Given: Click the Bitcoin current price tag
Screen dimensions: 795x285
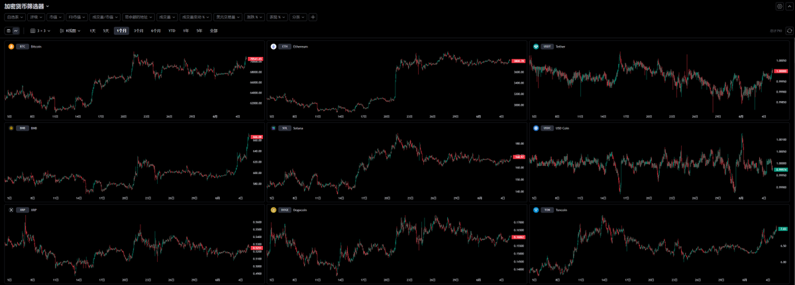Looking at the screenshot, I should coord(255,59).
